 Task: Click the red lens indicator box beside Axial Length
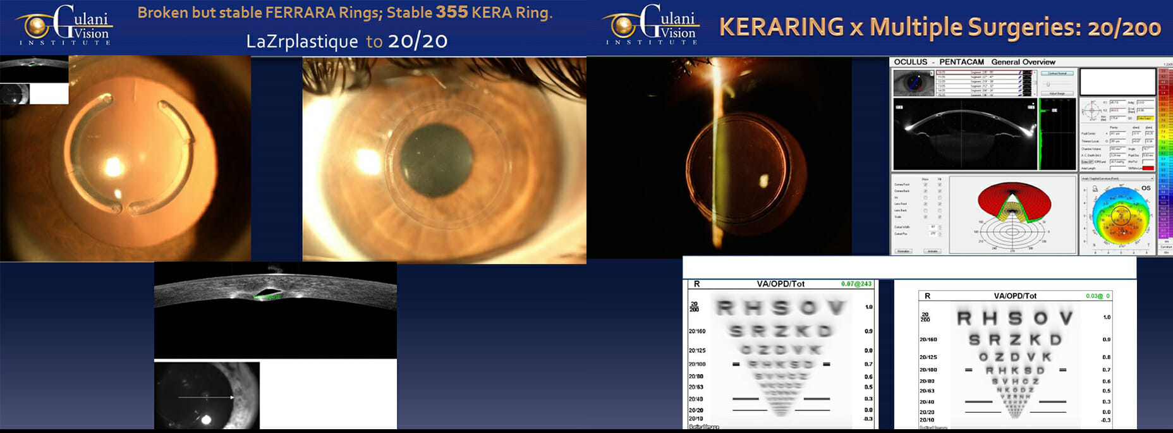coord(1148,168)
